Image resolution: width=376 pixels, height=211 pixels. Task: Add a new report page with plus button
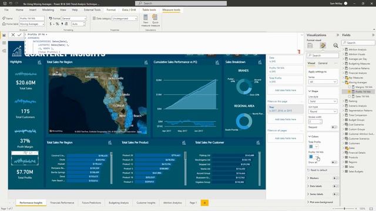click(x=204, y=203)
